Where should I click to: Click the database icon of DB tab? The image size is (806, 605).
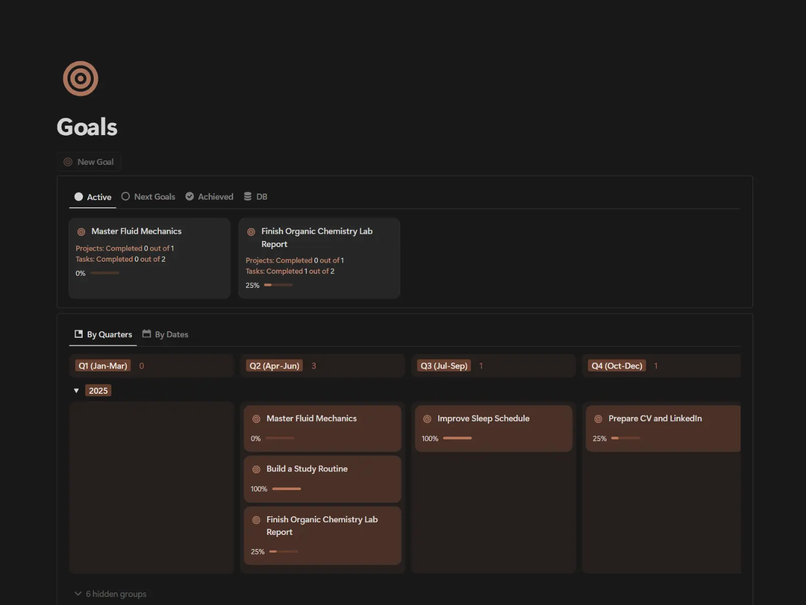248,197
